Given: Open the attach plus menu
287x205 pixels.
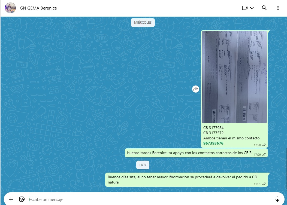Looking at the screenshot, I should click(11, 199).
